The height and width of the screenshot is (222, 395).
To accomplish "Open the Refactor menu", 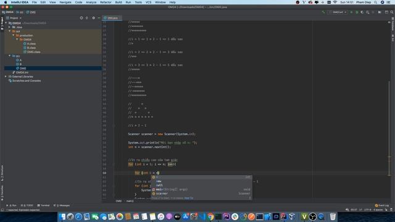I will coord(106,2).
